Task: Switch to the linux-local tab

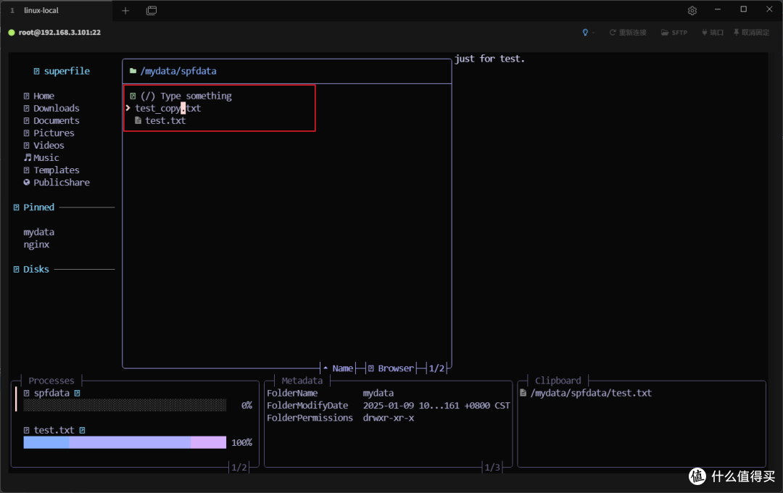Action: click(x=41, y=10)
